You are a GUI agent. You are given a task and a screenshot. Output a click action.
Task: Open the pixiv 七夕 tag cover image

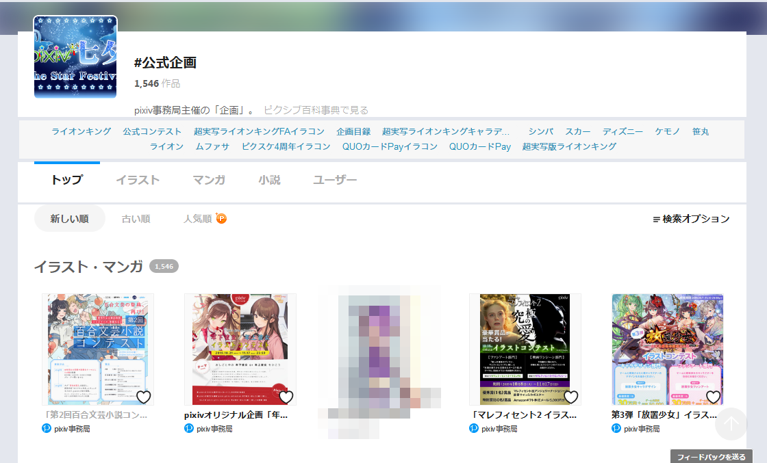pyautogui.click(x=75, y=57)
